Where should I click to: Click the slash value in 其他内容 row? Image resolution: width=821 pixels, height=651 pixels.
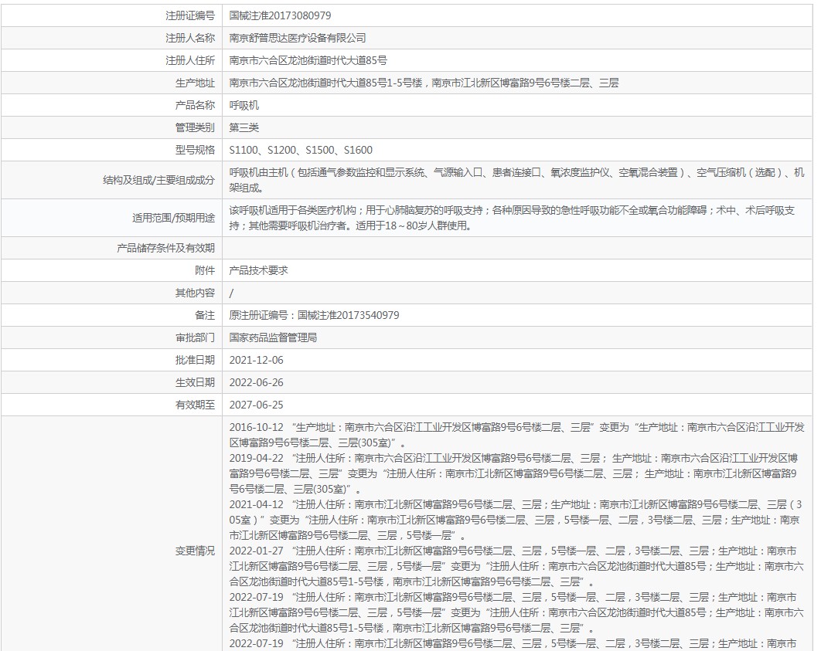point(231,293)
